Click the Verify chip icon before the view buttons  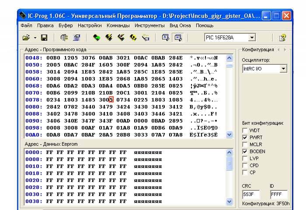click(146, 38)
